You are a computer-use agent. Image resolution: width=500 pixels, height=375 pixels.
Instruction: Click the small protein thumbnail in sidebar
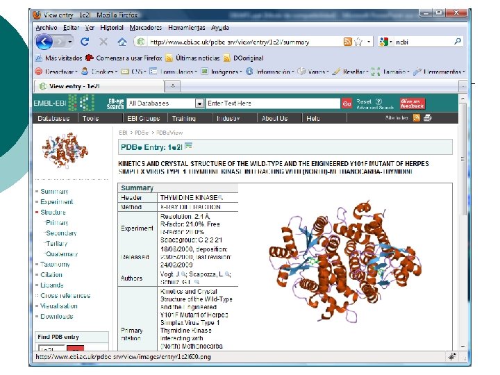coord(65,150)
